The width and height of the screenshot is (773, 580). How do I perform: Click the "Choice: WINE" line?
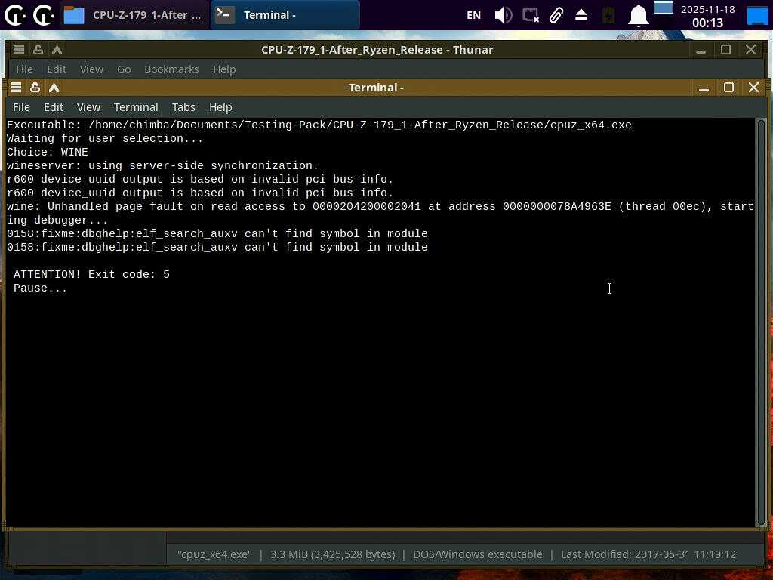coord(48,152)
